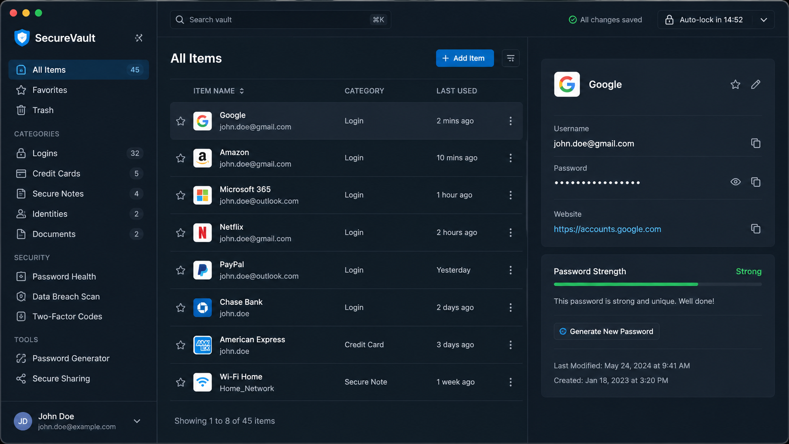Open more options for Wi-Fi Home row

point(510,382)
